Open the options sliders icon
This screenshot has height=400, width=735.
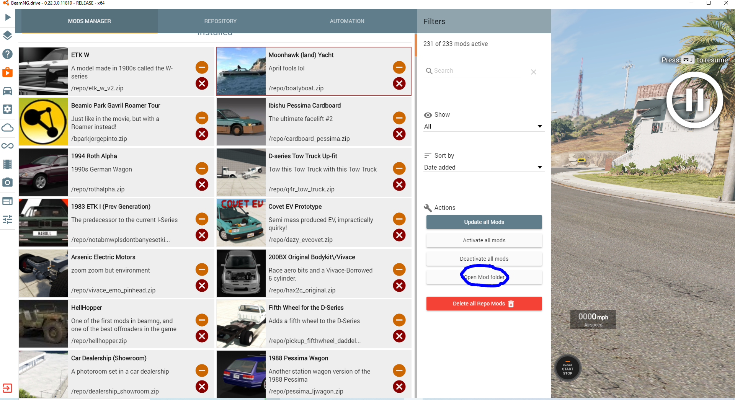(x=8, y=219)
